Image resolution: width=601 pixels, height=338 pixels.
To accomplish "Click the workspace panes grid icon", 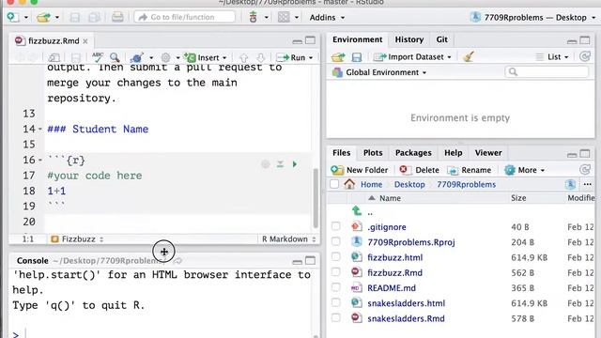I will (x=284, y=17).
